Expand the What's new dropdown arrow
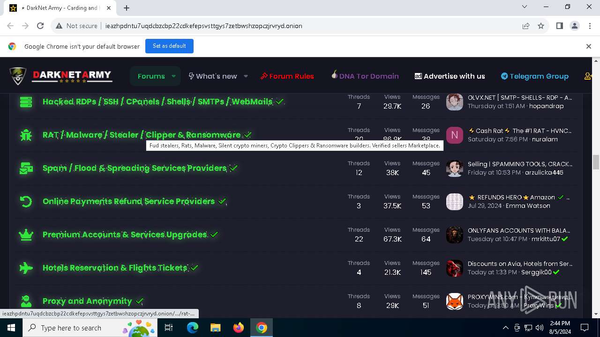The height and width of the screenshot is (337, 600). 246,76
